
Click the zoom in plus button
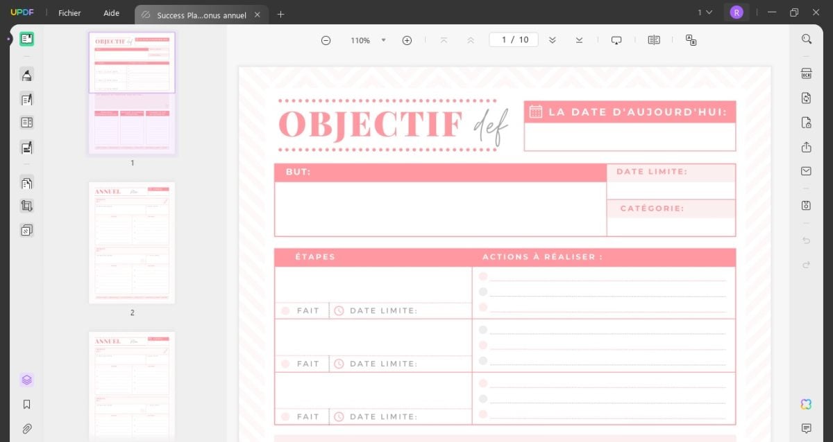pyautogui.click(x=407, y=40)
